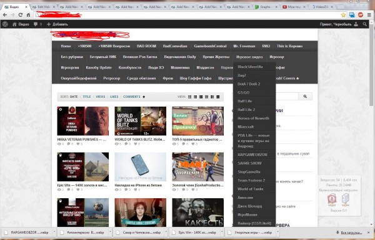Image resolution: width=375 pixels, height=240 pixels.
Task: Open Mr. Freeman category
Action: [x=244, y=46]
